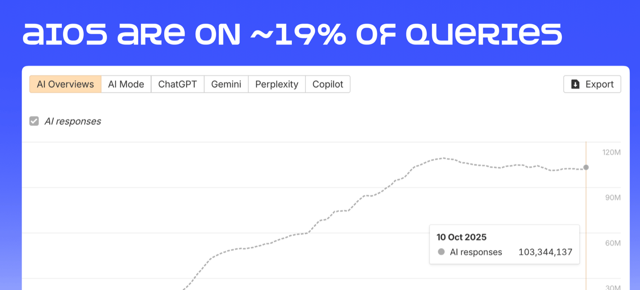This screenshot has height=290, width=640.
Task: Select the highlighted data point on the trend line
Action: pyautogui.click(x=586, y=168)
